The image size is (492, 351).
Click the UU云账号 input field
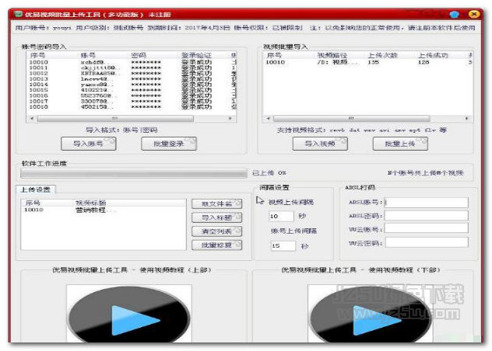427,228
